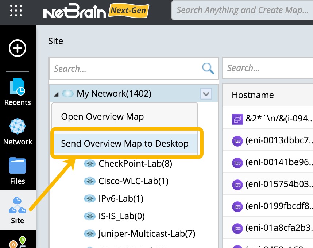Click the interface icon beside eni-0013dbbc7
313x248 pixels.
[237, 141]
